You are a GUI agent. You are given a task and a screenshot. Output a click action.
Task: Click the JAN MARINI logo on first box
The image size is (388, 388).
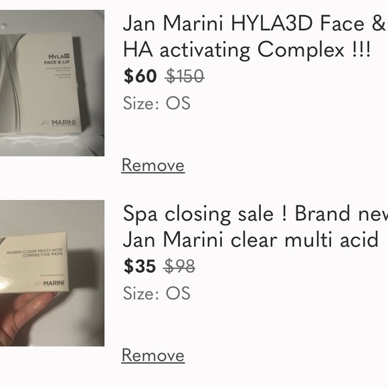tap(58, 123)
